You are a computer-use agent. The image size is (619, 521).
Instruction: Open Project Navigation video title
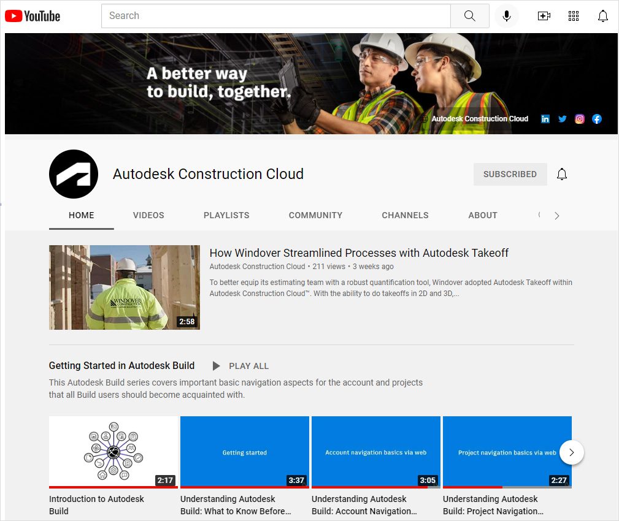[x=493, y=505]
